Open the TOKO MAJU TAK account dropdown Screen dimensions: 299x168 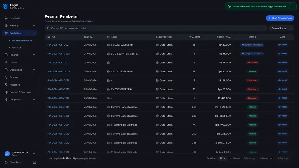tap(20, 154)
